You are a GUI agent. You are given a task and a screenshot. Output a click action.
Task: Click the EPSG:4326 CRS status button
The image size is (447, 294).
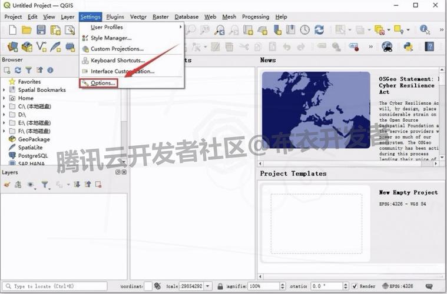click(398, 286)
